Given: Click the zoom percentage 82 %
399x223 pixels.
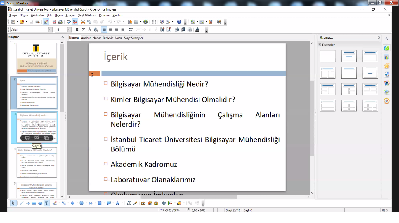Looking at the screenshot, I should [x=385, y=210].
